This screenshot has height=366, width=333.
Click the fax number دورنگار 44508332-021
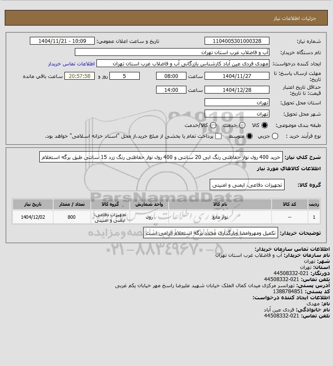pyautogui.click(x=291, y=273)
